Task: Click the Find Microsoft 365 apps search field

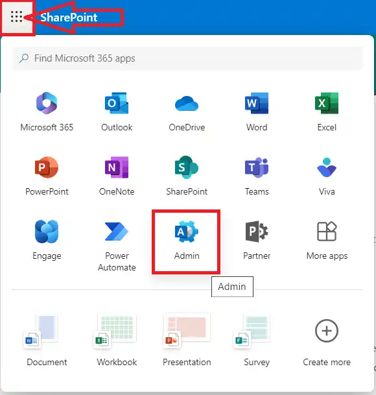Action: (188, 58)
